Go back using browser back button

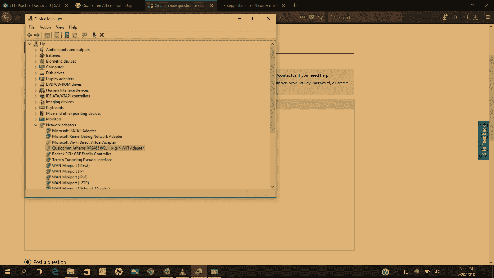click(6, 17)
